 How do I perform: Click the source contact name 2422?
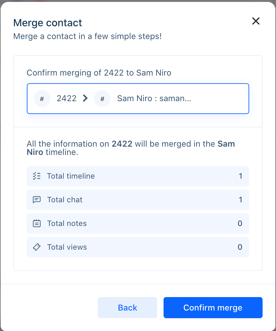click(x=66, y=98)
